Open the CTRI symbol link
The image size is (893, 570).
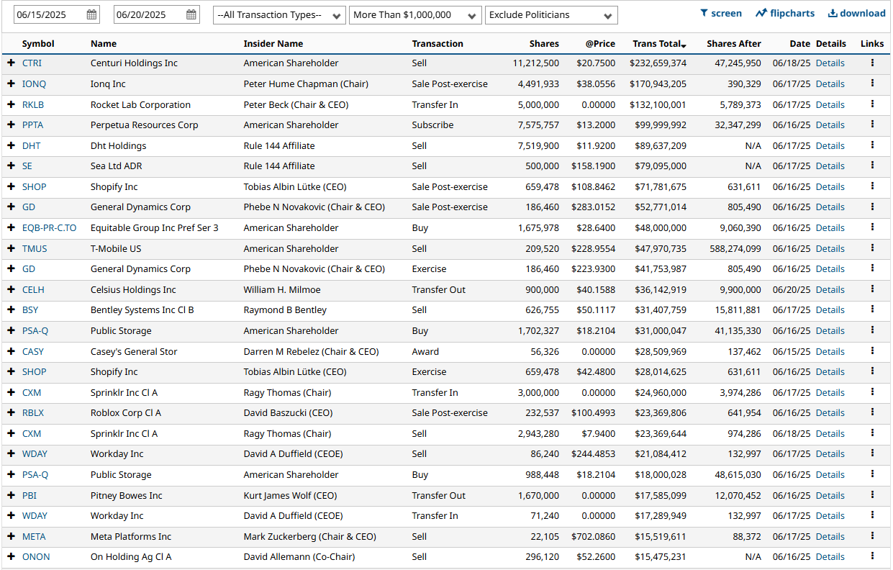[32, 63]
